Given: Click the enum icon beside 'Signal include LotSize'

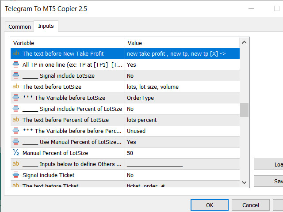Looking at the screenshot, I should point(16,76).
